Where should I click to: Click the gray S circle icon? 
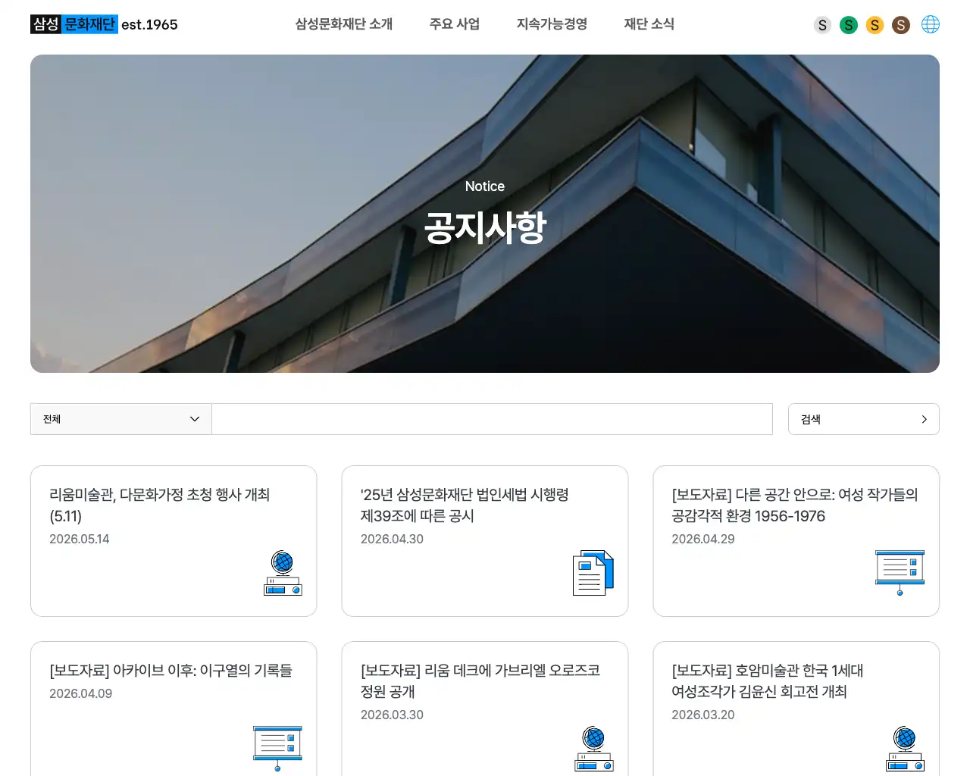point(822,25)
